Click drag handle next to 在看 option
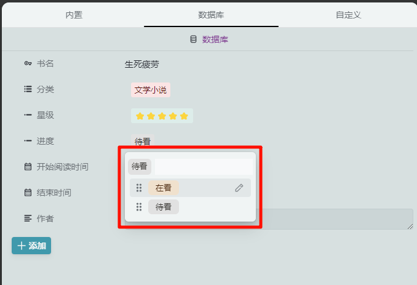 [x=139, y=188]
